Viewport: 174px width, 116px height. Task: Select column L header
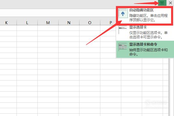pos(27,23)
